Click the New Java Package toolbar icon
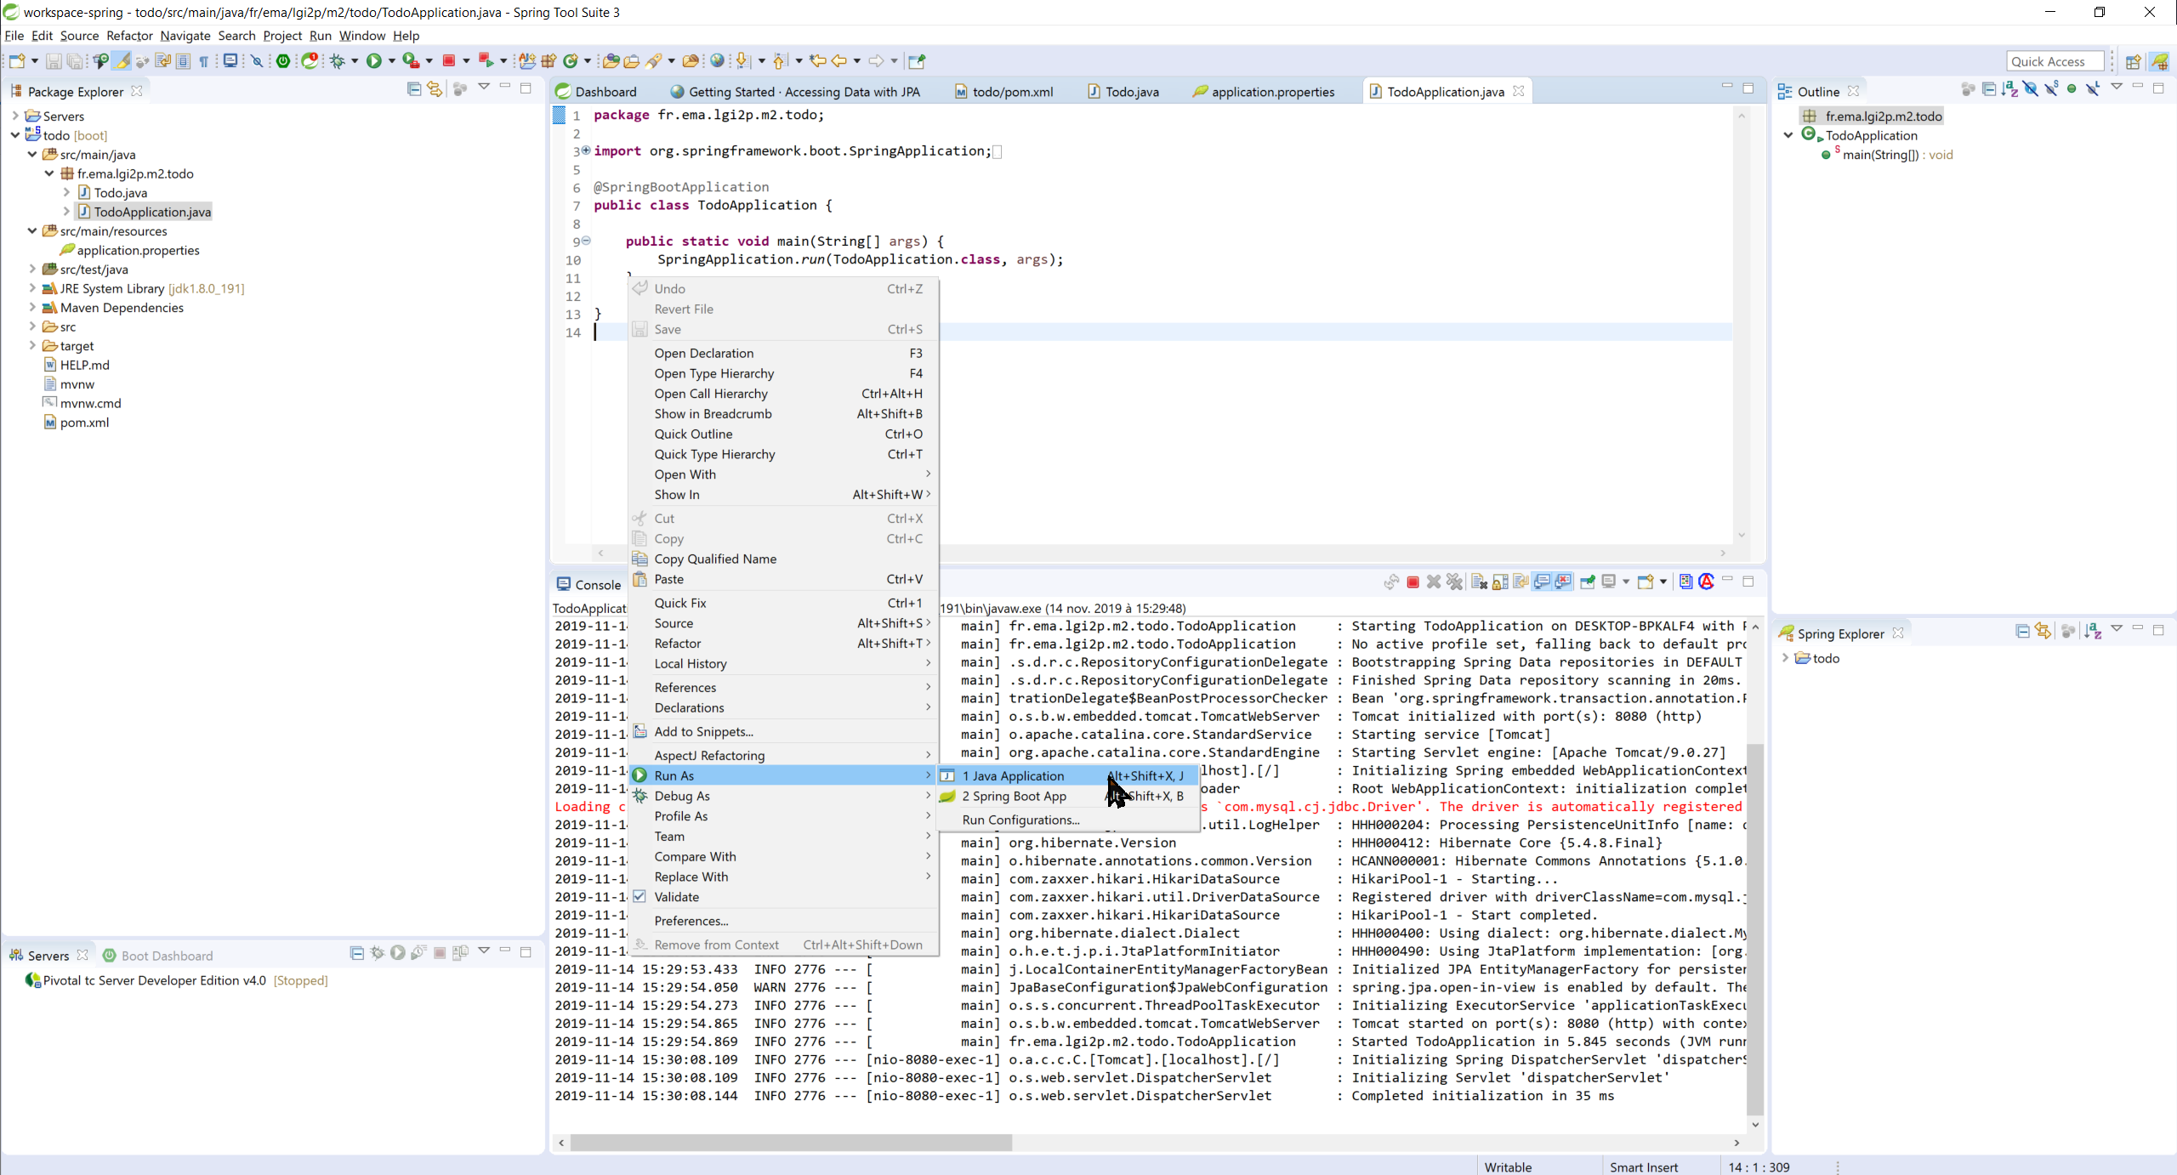2177x1175 pixels. (549, 61)
